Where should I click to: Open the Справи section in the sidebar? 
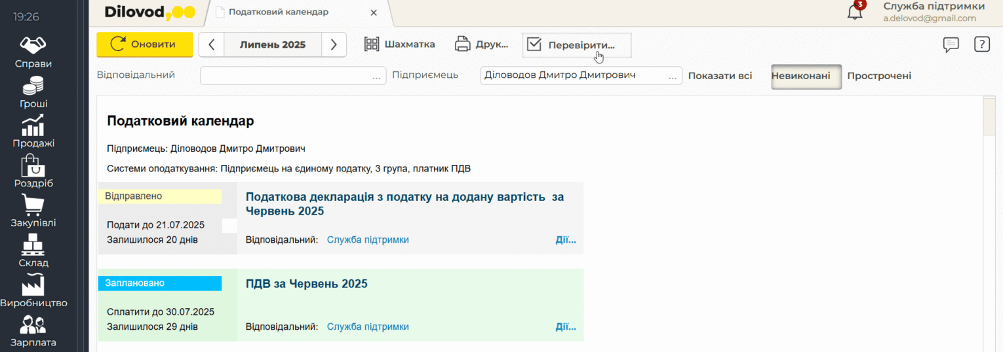[x=33, y=52]
